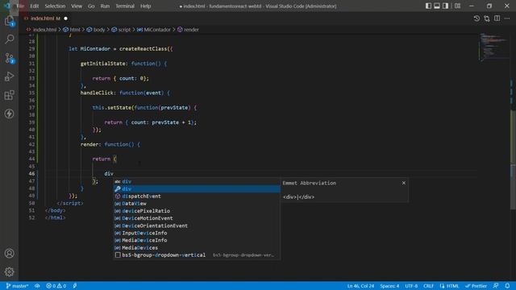Toggle the bottom panel layout icon
Screen dimensions: 516x290
pos(437,6)
